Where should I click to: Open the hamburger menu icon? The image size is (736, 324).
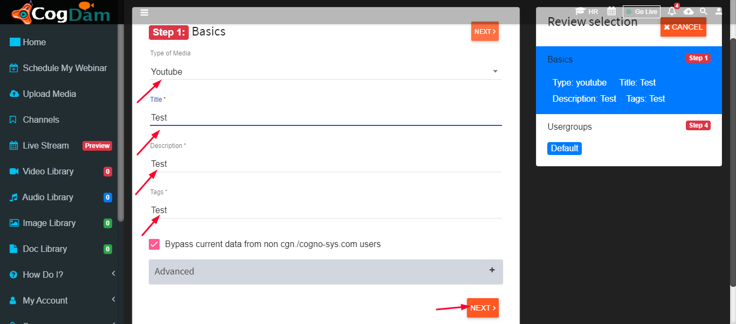144,13
